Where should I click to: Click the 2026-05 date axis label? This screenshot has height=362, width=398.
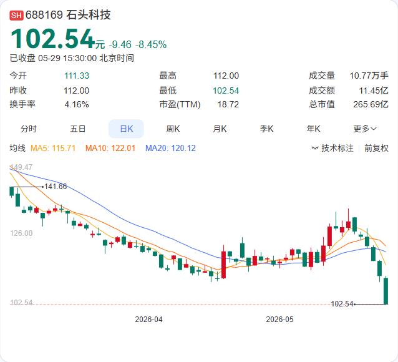(x=279, y=320)
